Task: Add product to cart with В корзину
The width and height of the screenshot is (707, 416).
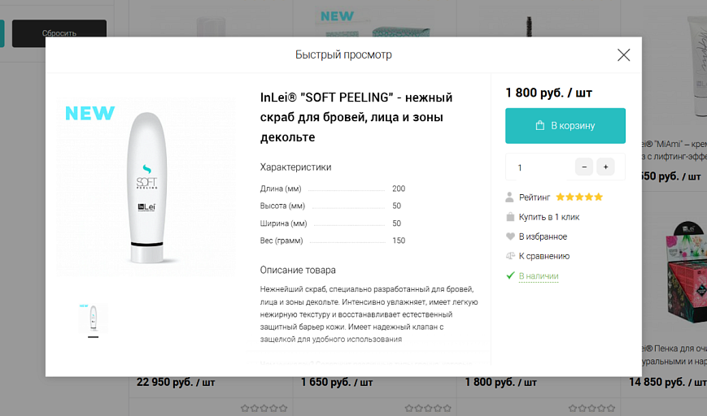Action: tap(565, 126)
